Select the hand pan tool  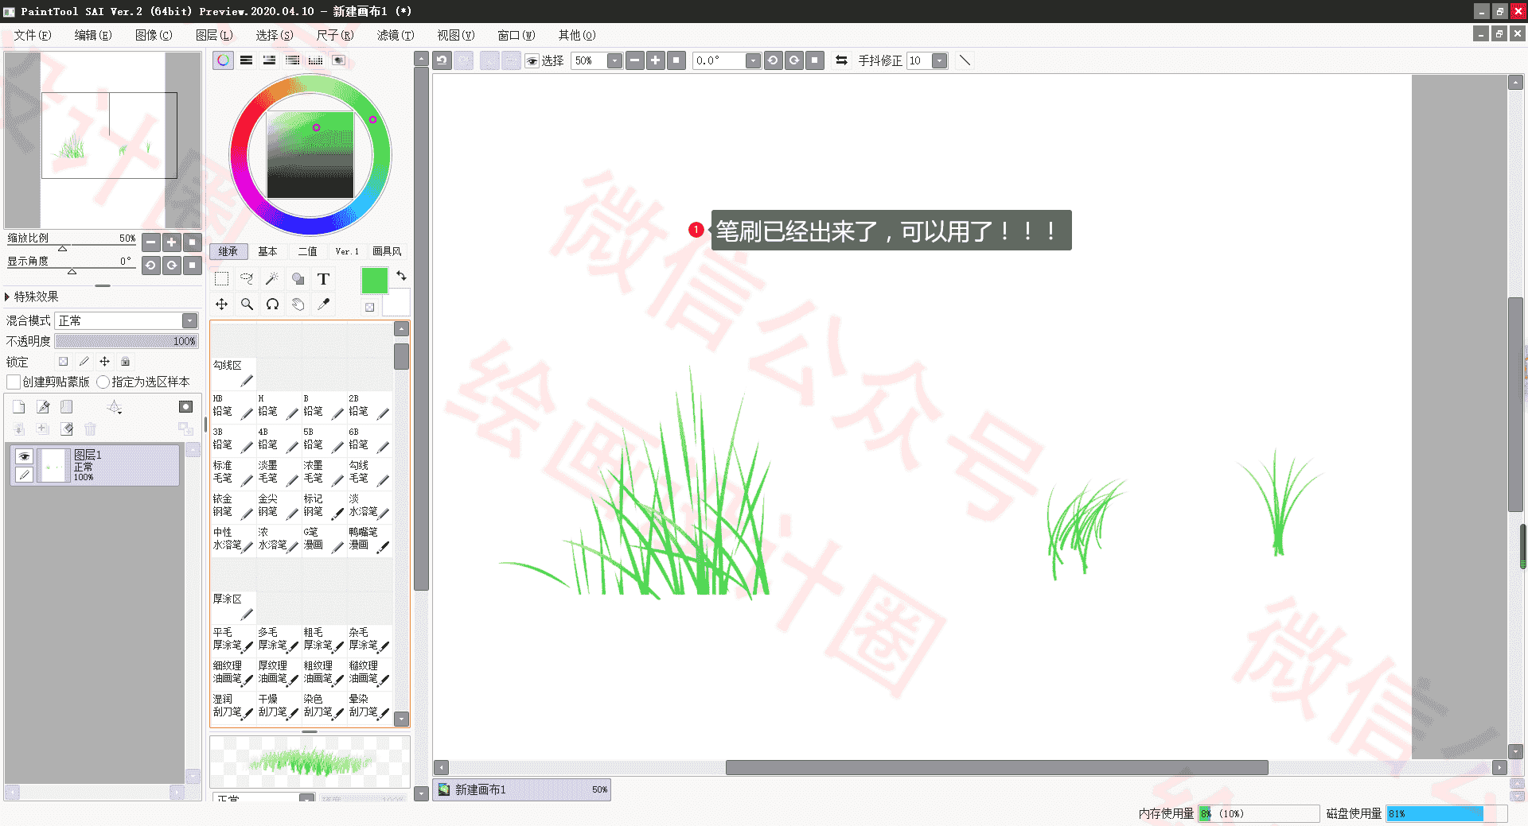[298, 304]
